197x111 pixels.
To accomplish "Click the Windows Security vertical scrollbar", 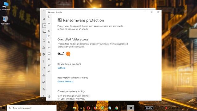I will 161,50.
